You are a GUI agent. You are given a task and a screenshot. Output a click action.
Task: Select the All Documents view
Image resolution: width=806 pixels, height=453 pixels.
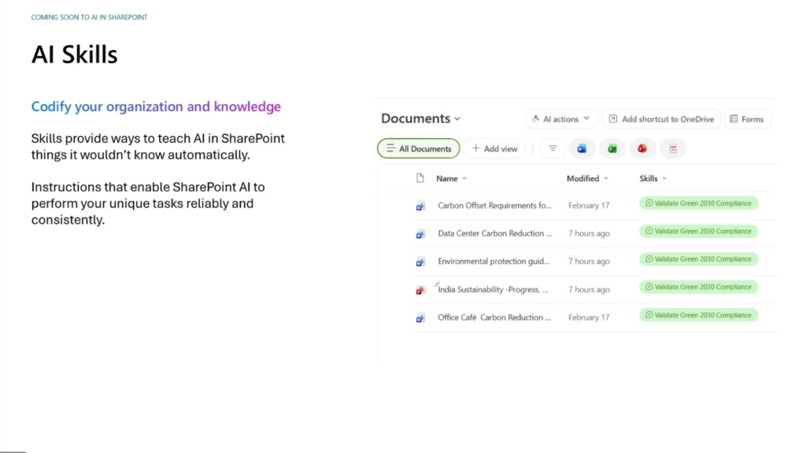pos(418,148)
